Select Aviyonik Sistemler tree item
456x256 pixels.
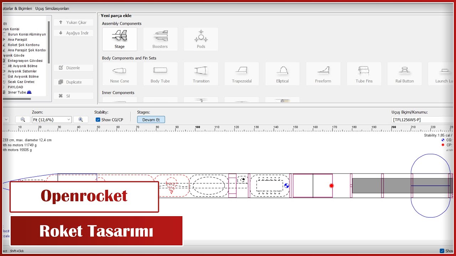[x=22, y=71]
